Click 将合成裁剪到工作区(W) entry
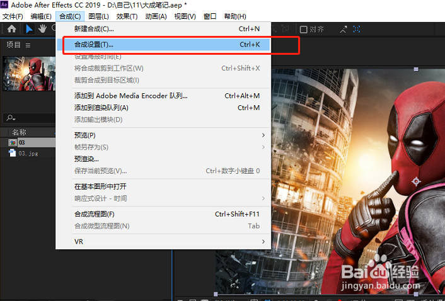445x301 pixels. 163,68
